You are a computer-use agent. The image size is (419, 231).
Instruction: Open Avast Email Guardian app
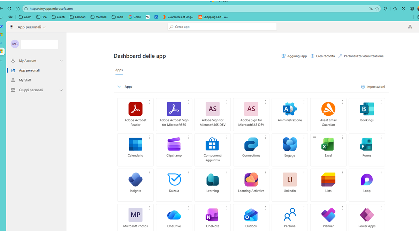coord(328,114)
